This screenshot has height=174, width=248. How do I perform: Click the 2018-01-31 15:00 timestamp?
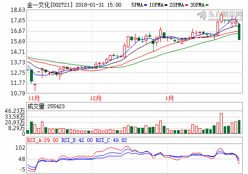[98, 5]
